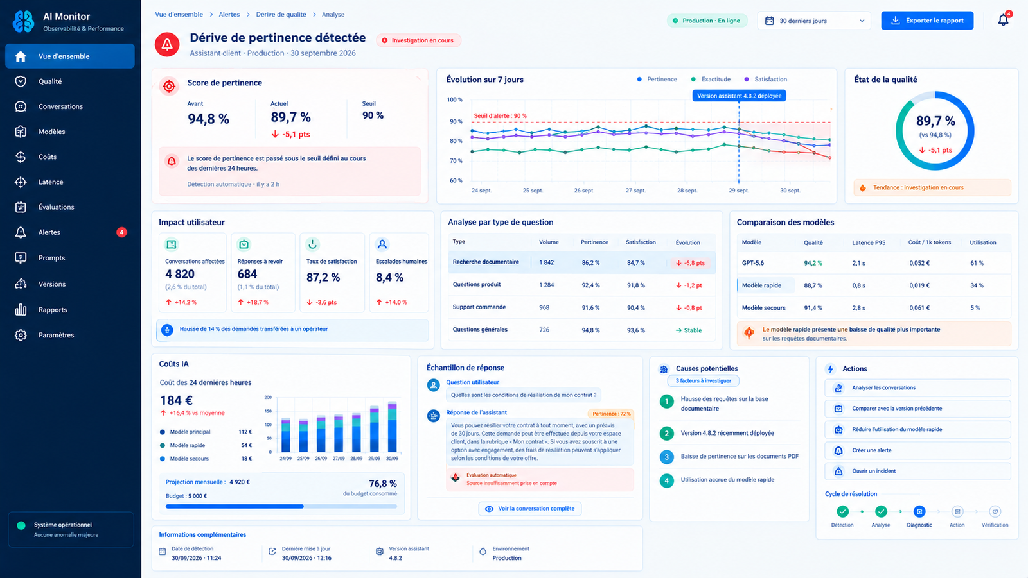This screenshot has width=1028, height=578.
Task: Open Qualité in the sidebar
Action: [x=70, y=81]
